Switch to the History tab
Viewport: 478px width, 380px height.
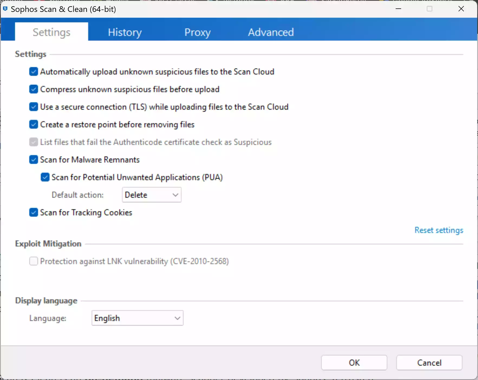click(124, 32)
